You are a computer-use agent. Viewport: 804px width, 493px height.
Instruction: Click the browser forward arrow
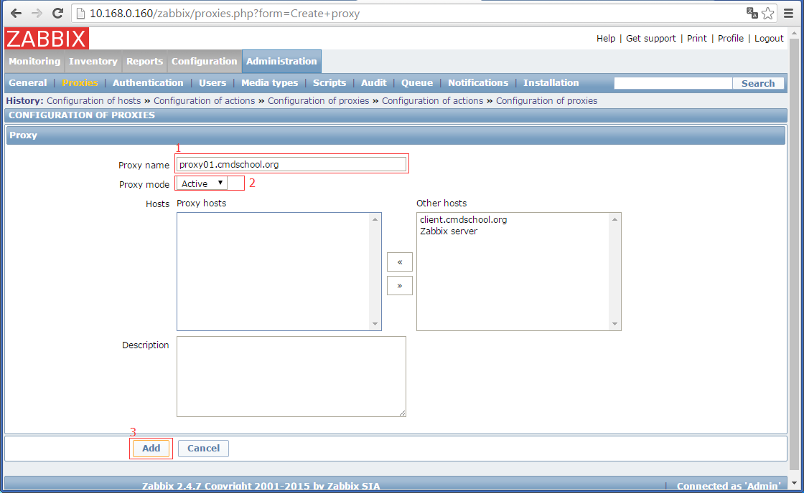[x=37, y=14]
